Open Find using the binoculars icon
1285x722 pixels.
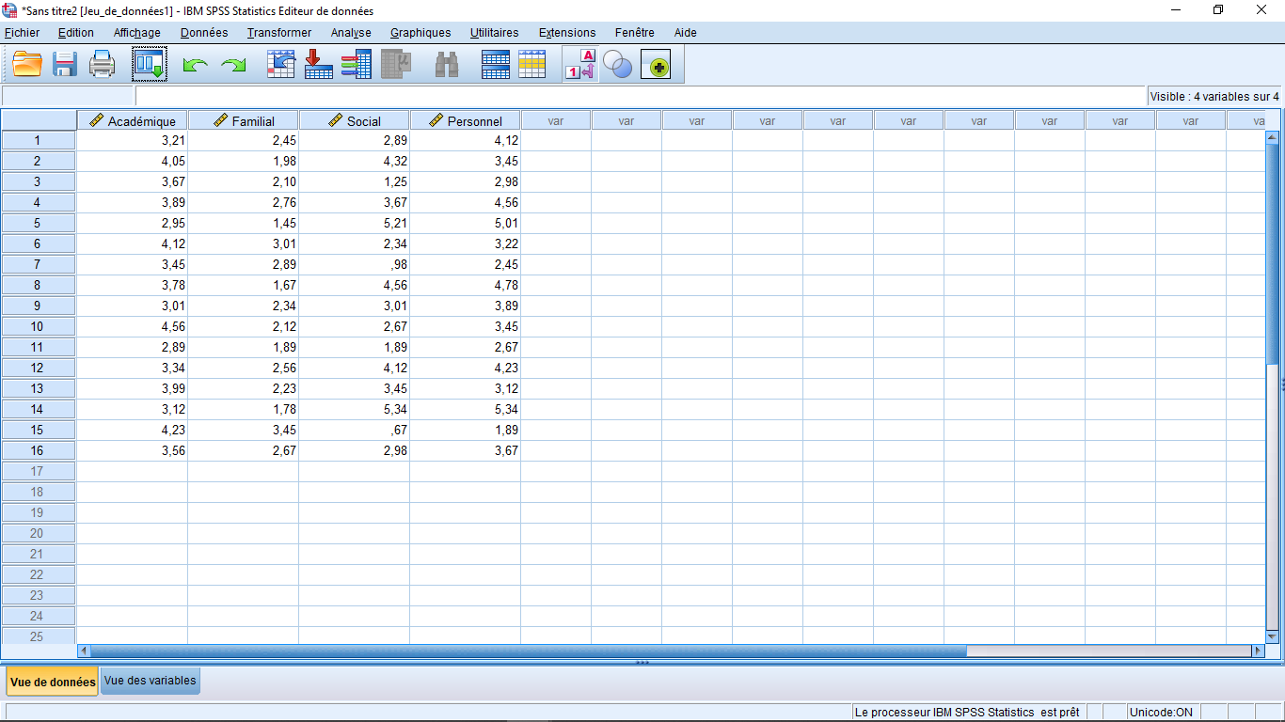point(447,65)
